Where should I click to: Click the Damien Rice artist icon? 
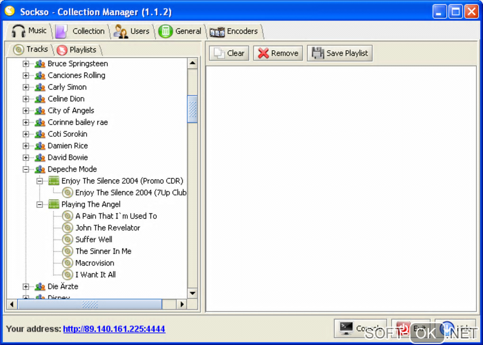coord(40,146)
